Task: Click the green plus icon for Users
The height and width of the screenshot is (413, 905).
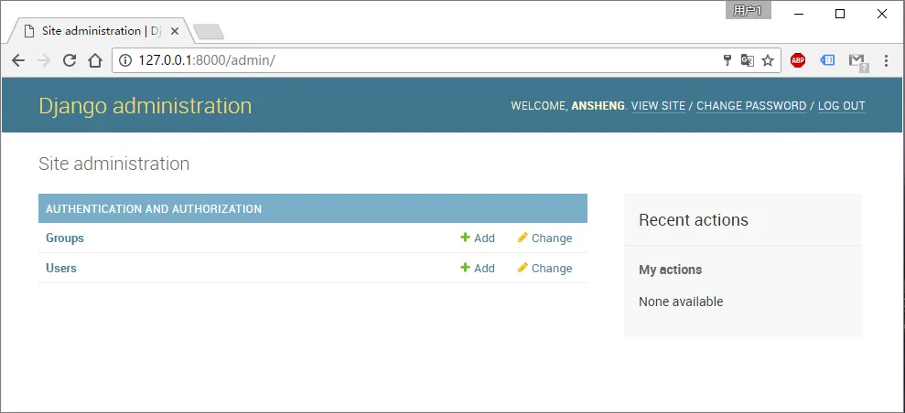Action: point(465,268)
